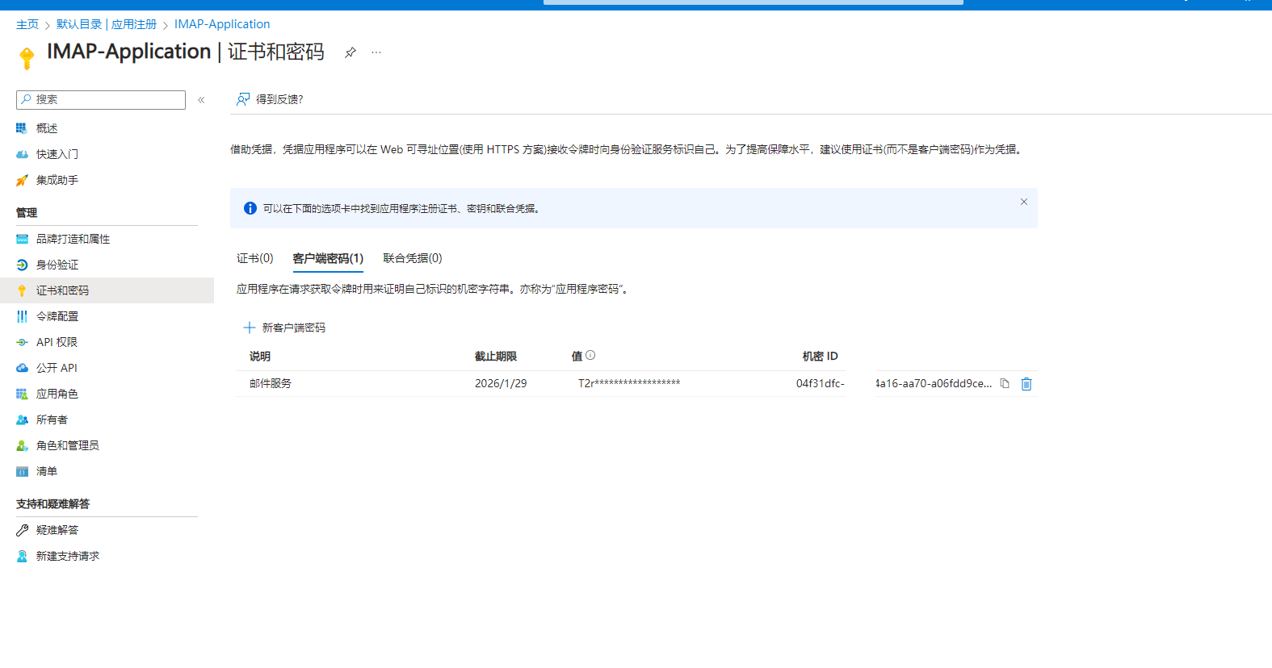Image resolution: width=1272 pixels, height=668 pixels.
Task: Click the sidebar search field
Action: 101,100
